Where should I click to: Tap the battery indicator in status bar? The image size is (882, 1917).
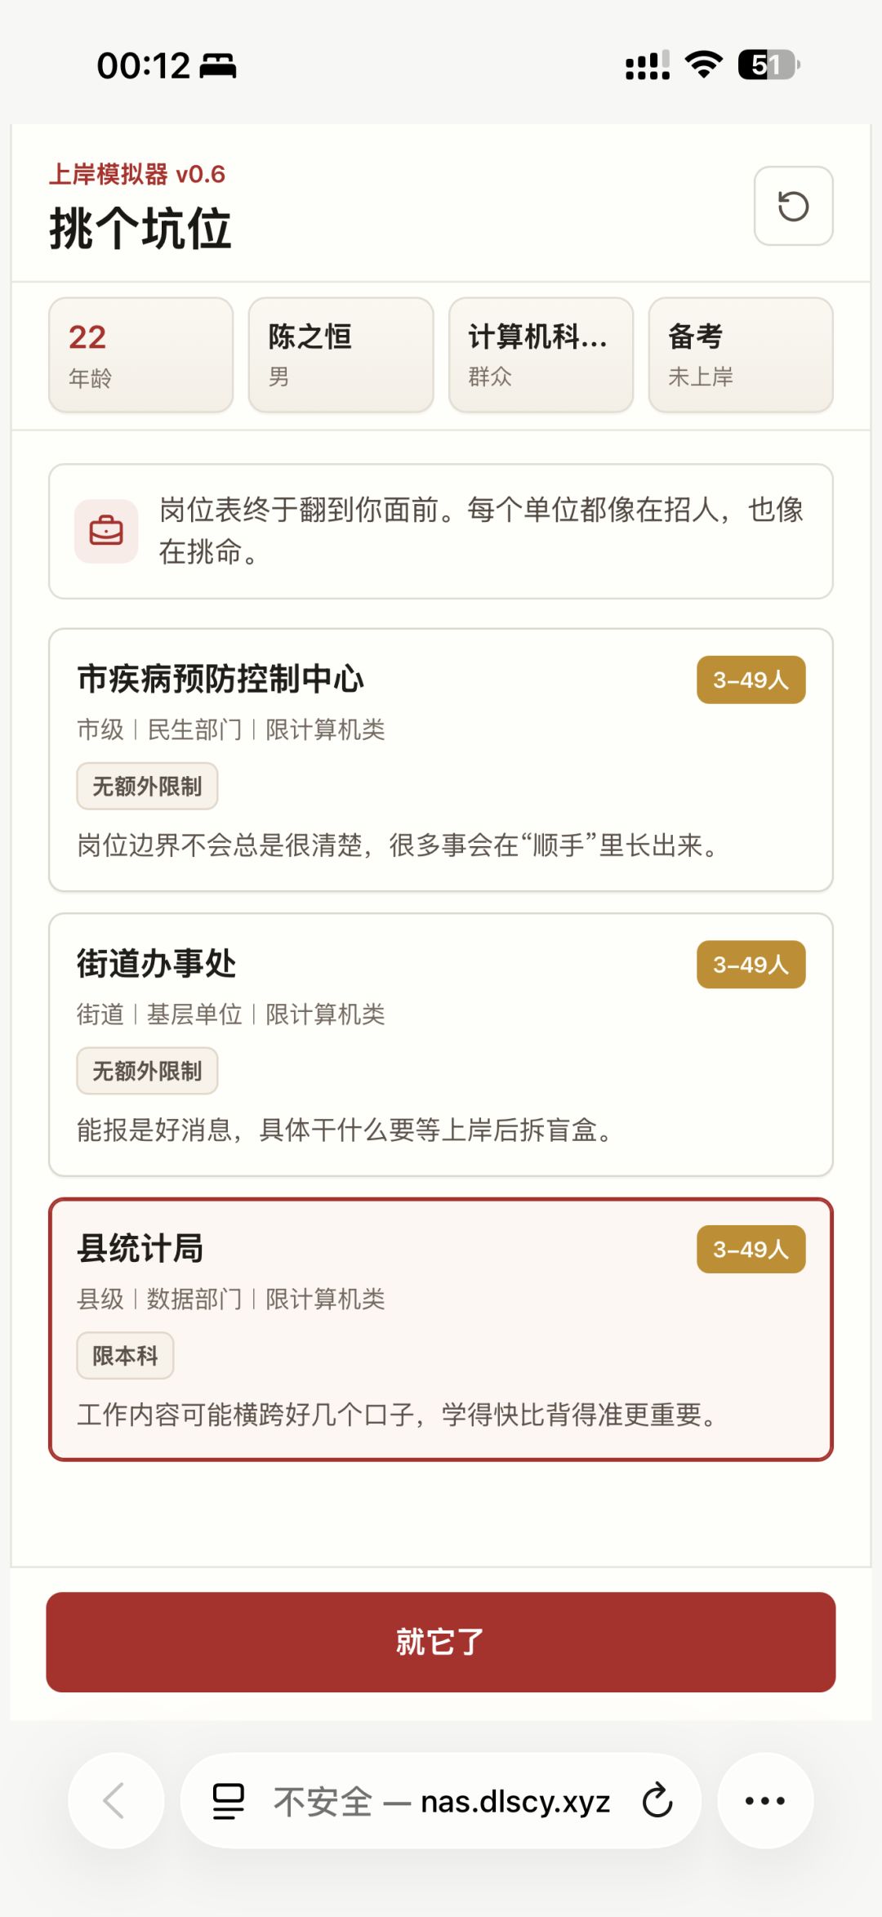pos(768,65)
